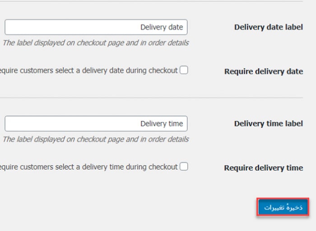The width and height of the screenshot is (316, 231).
Task: Click the italic description under Delivery time field
Action: (x=96, y=139)
